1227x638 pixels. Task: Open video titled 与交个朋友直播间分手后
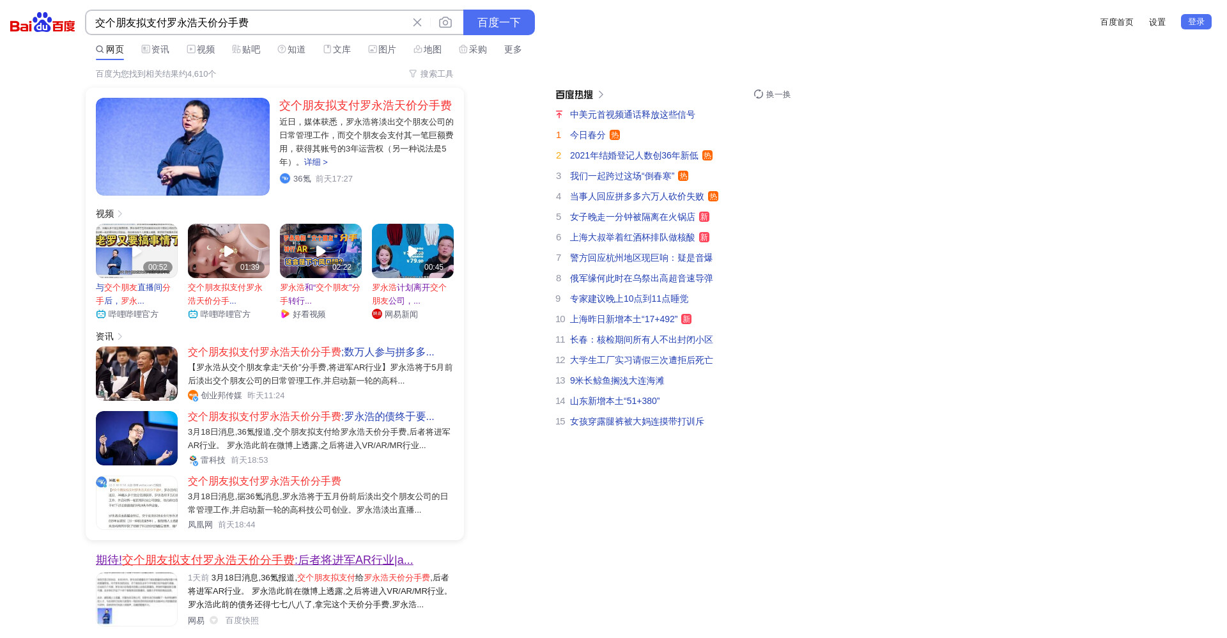pos(133,294)
